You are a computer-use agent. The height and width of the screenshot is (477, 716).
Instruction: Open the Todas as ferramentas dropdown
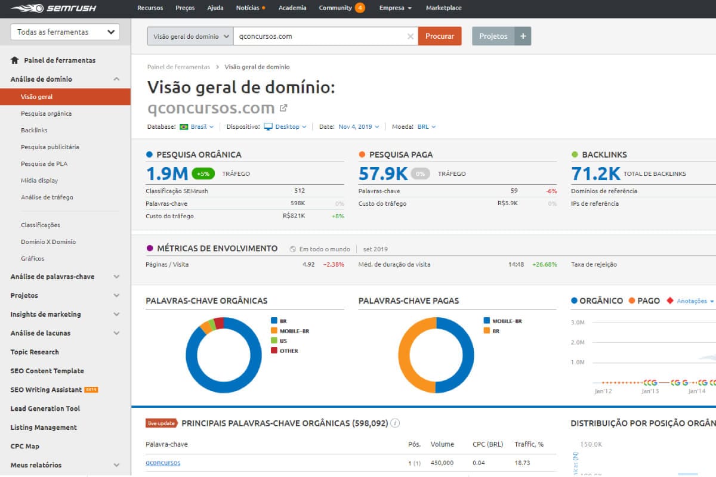(65, 32)
